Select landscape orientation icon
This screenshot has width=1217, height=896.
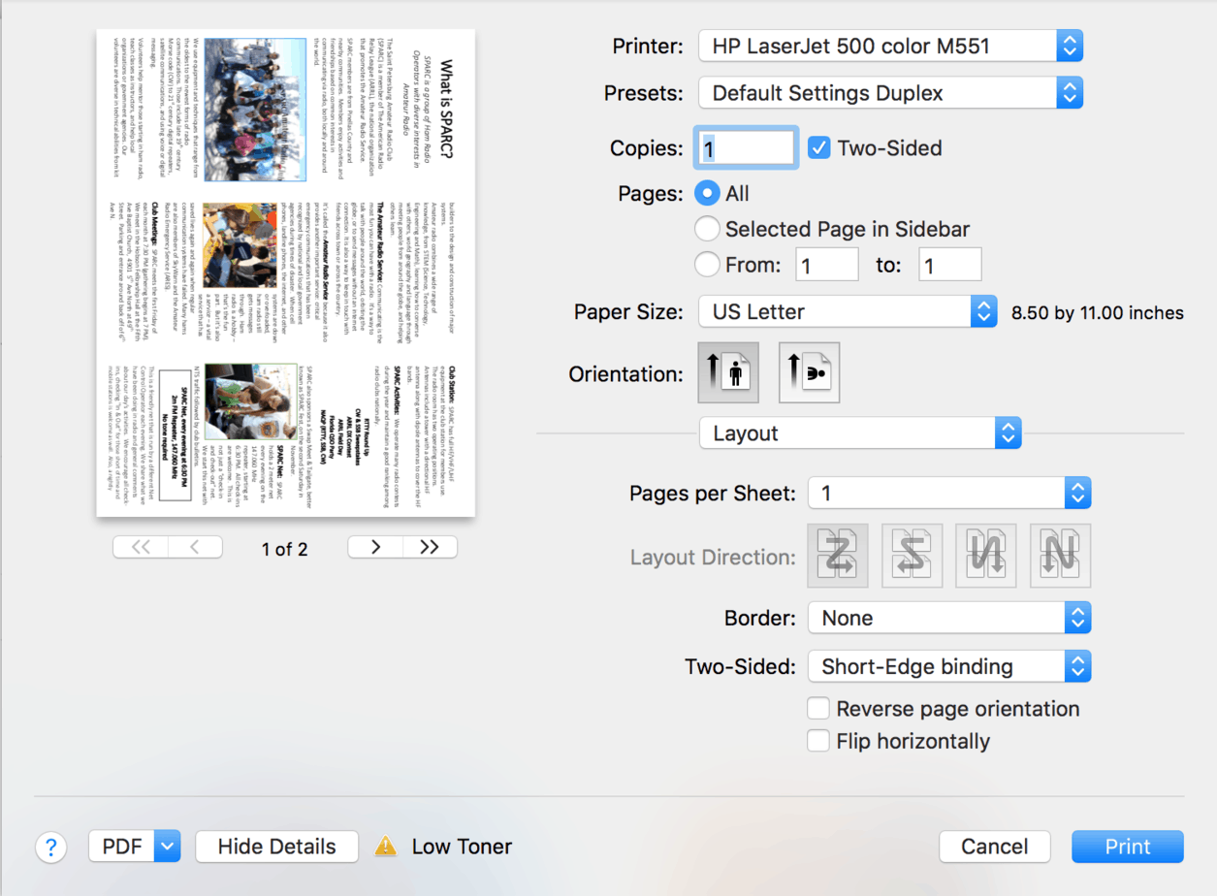(809, 373)
